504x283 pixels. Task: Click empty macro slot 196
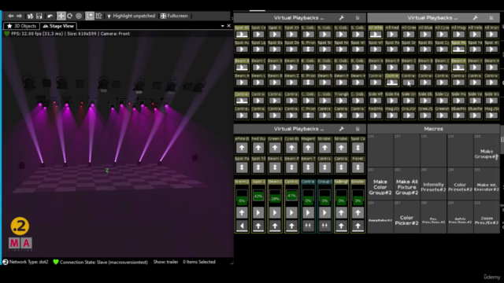point(380,151)
